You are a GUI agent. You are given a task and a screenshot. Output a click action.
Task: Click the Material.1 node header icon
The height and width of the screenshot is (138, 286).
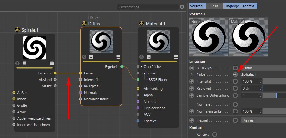[x=141, y=24]
